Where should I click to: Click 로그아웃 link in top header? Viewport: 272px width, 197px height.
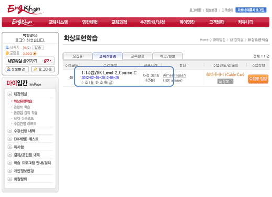point(195,10)
